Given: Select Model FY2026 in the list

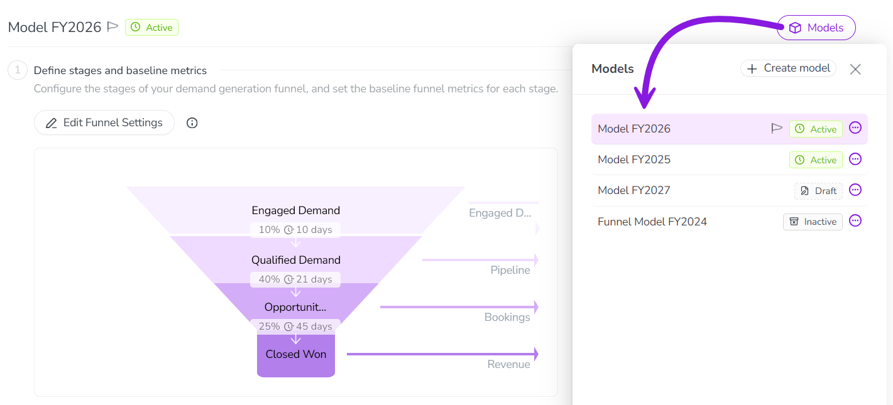Looking at the screenshot, I should point(730,129).
